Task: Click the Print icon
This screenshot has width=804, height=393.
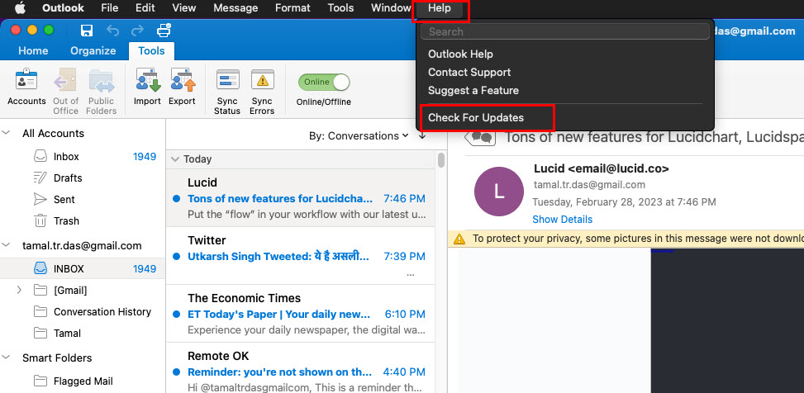Action: 164,31
